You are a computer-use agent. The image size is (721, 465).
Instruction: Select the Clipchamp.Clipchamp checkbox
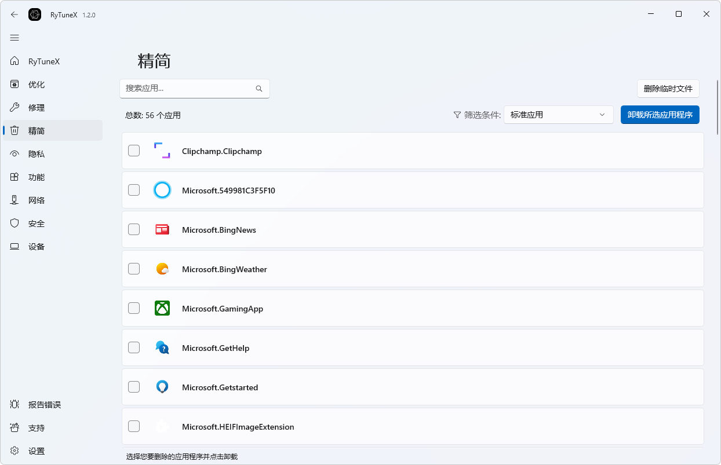[x=133, y=150]
